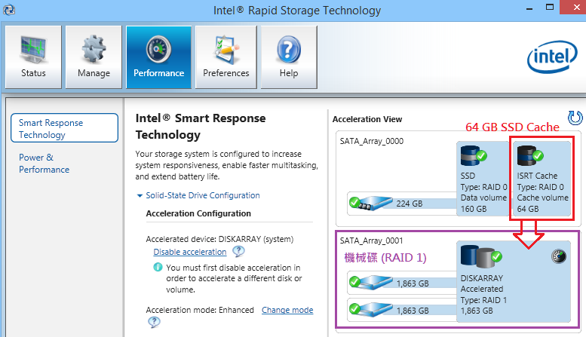Click the Disable acceleration link
The width and height of the screenshot is (586, 337).
coord(190,253)
